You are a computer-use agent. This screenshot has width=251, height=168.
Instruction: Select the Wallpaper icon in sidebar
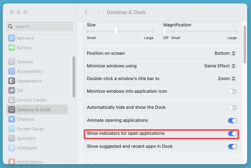12,148
